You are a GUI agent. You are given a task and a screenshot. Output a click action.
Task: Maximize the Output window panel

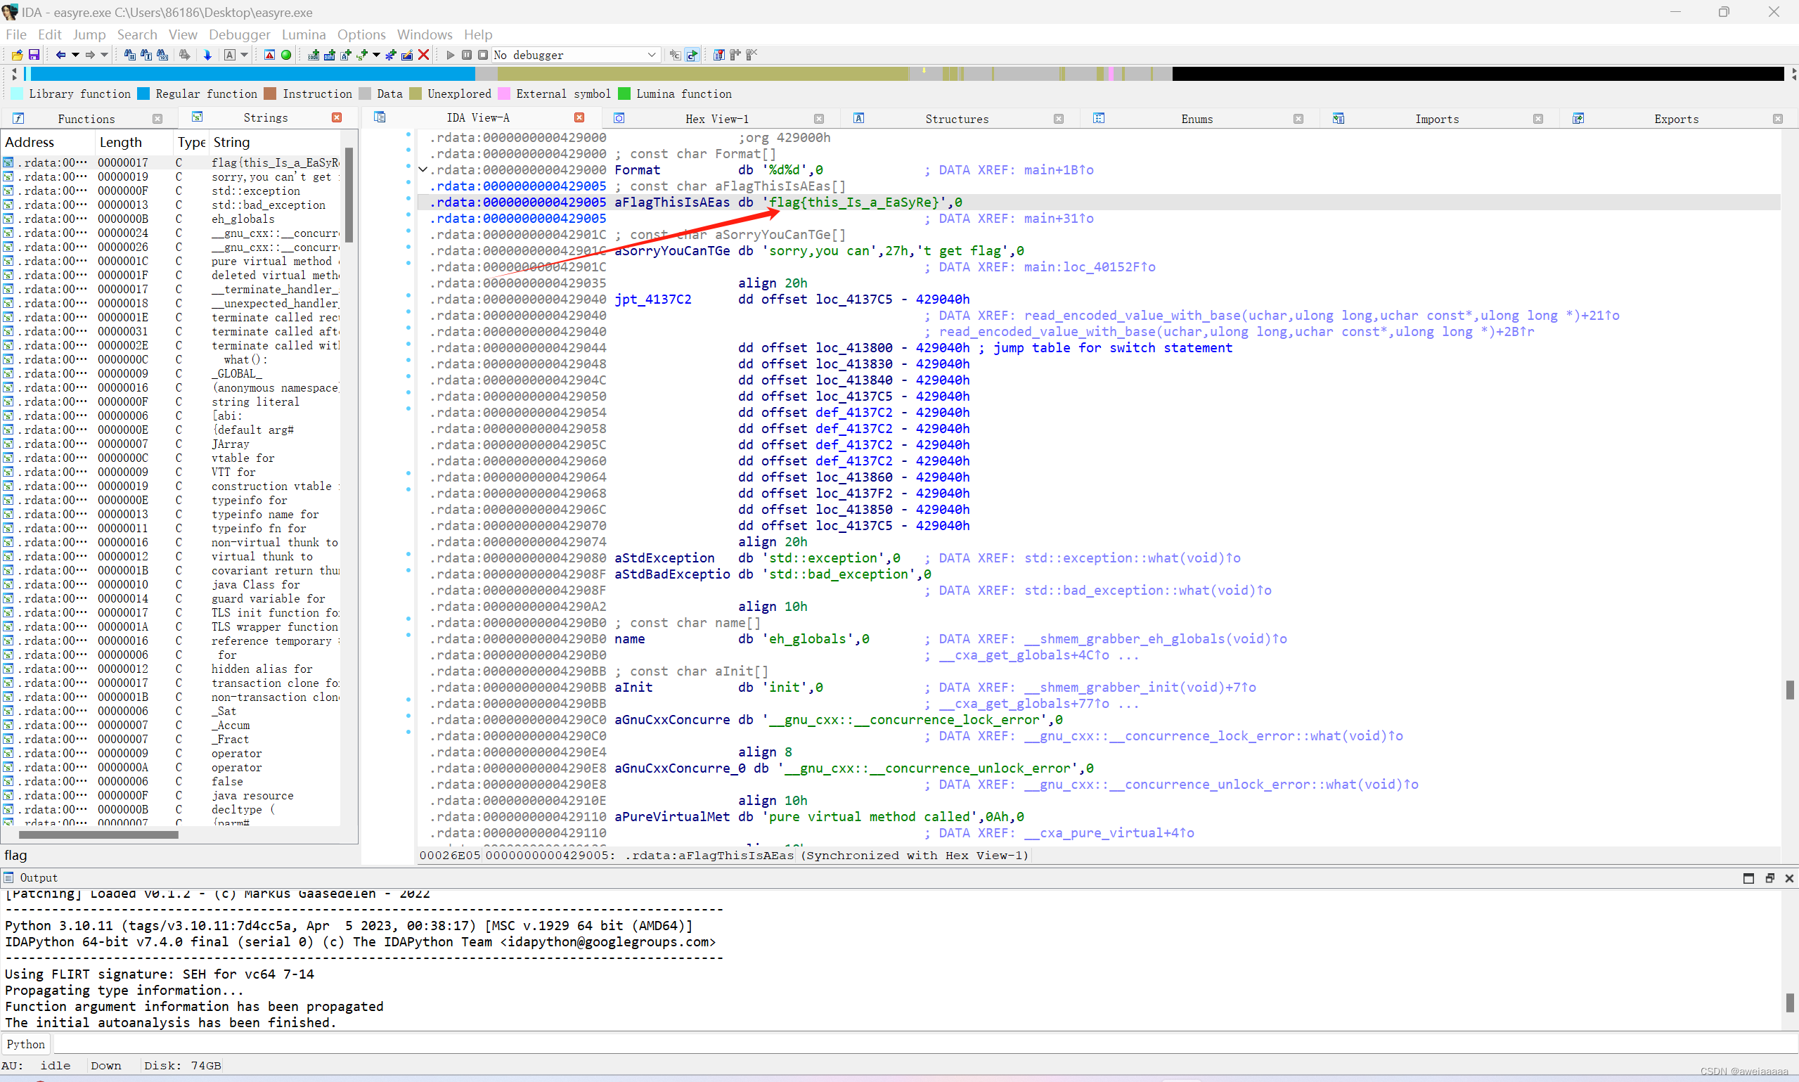(x=1748, y=878)
